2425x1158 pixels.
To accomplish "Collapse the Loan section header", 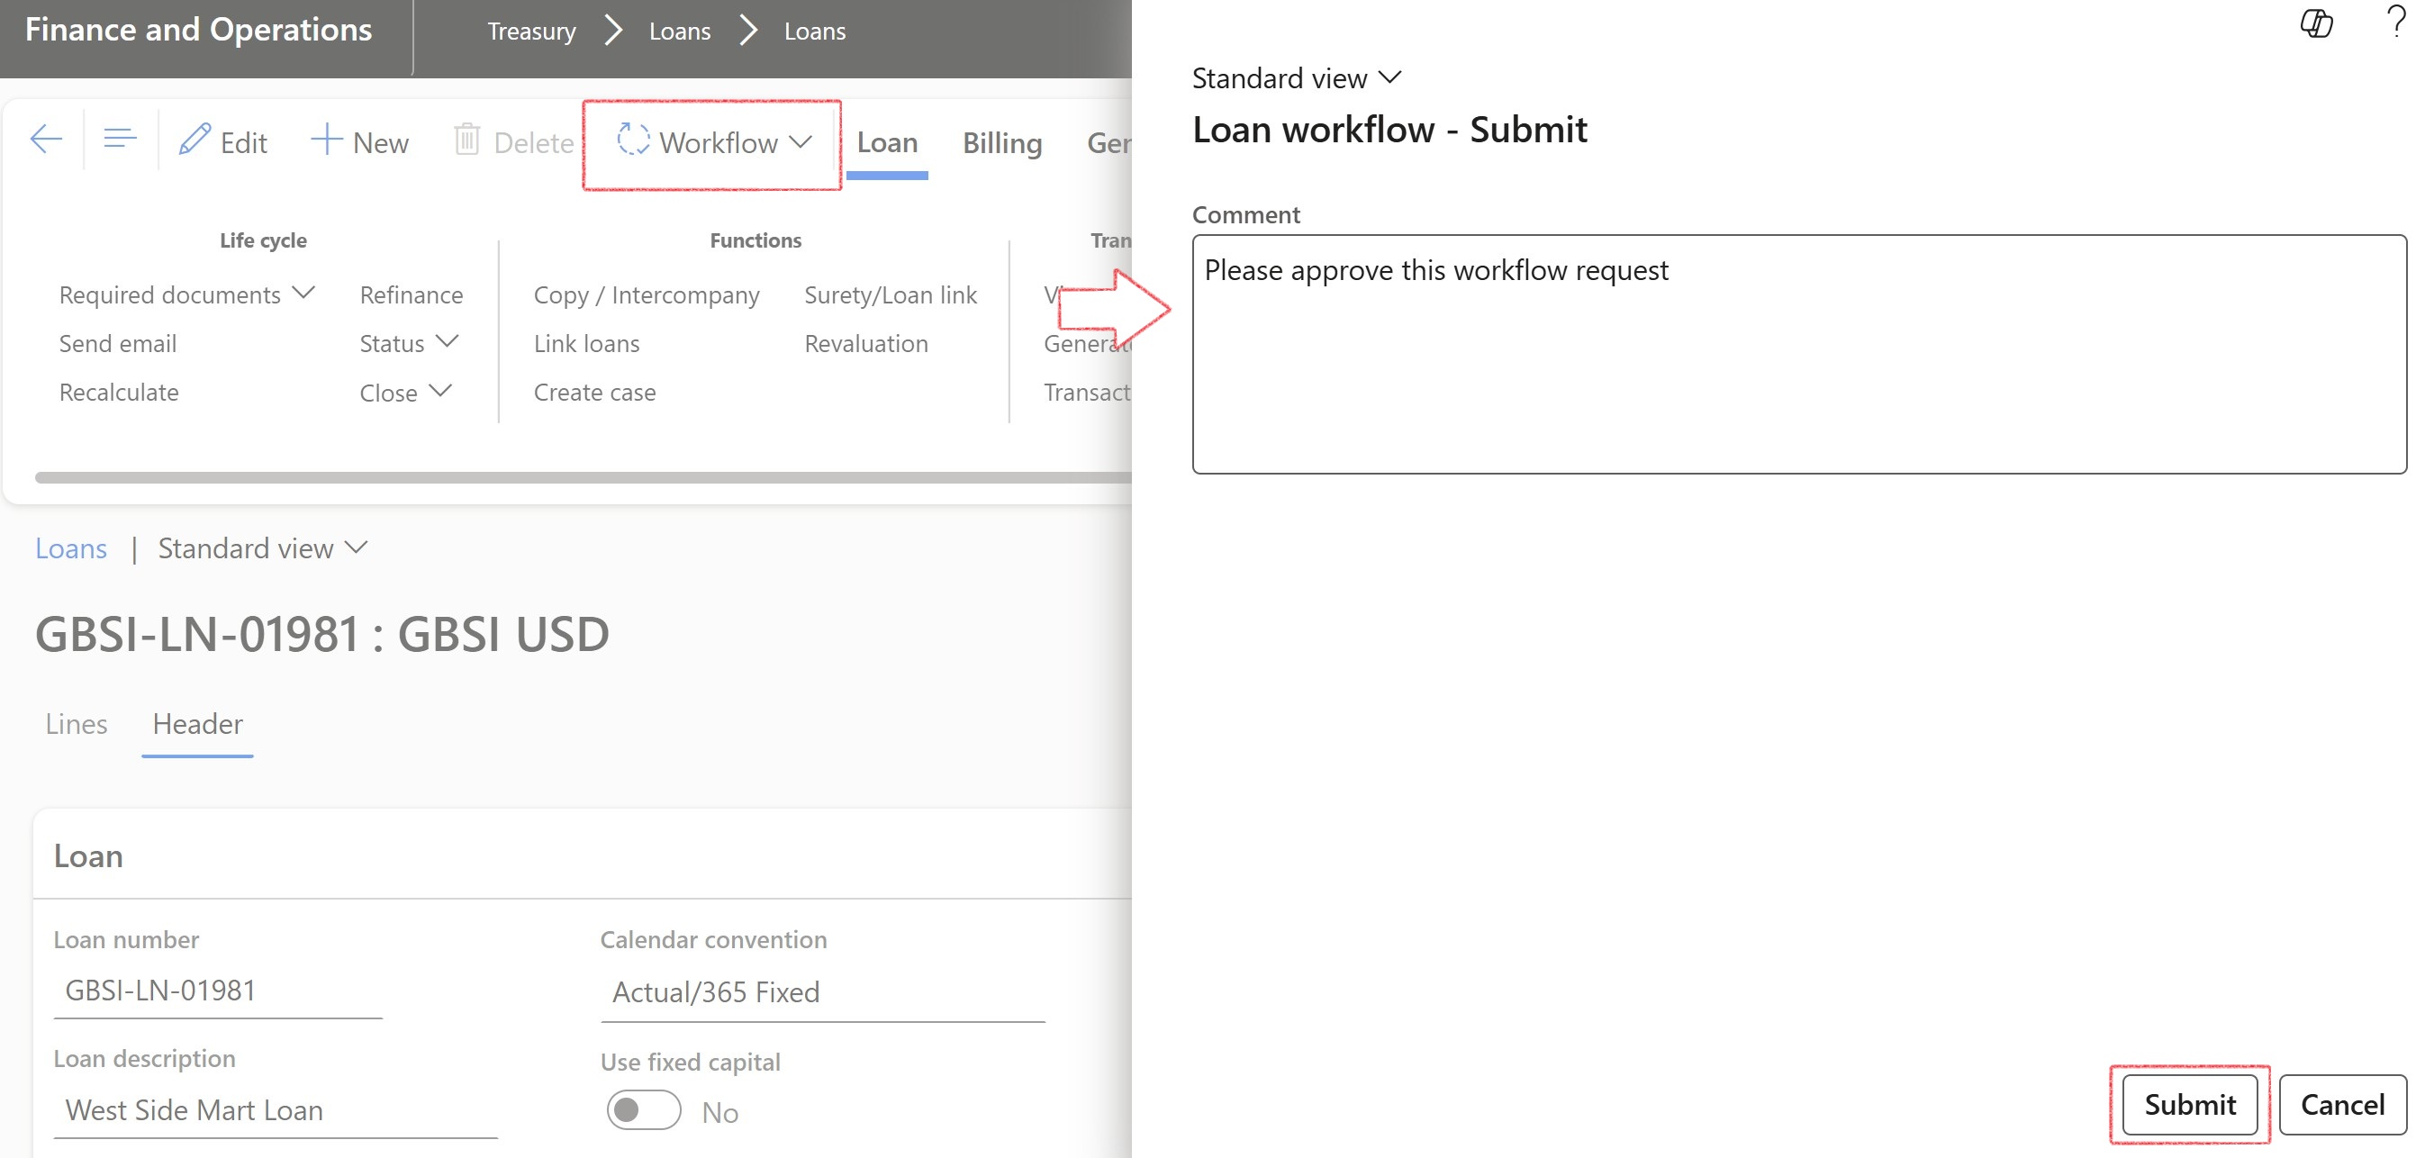I will (x=582, y=855).
